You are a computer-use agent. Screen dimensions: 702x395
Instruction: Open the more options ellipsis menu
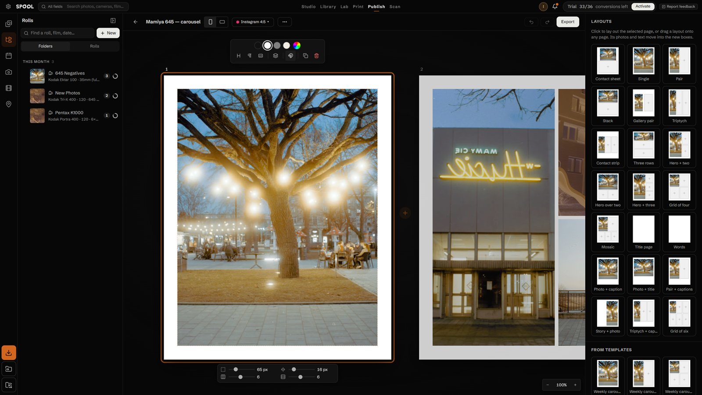[285, 22]
